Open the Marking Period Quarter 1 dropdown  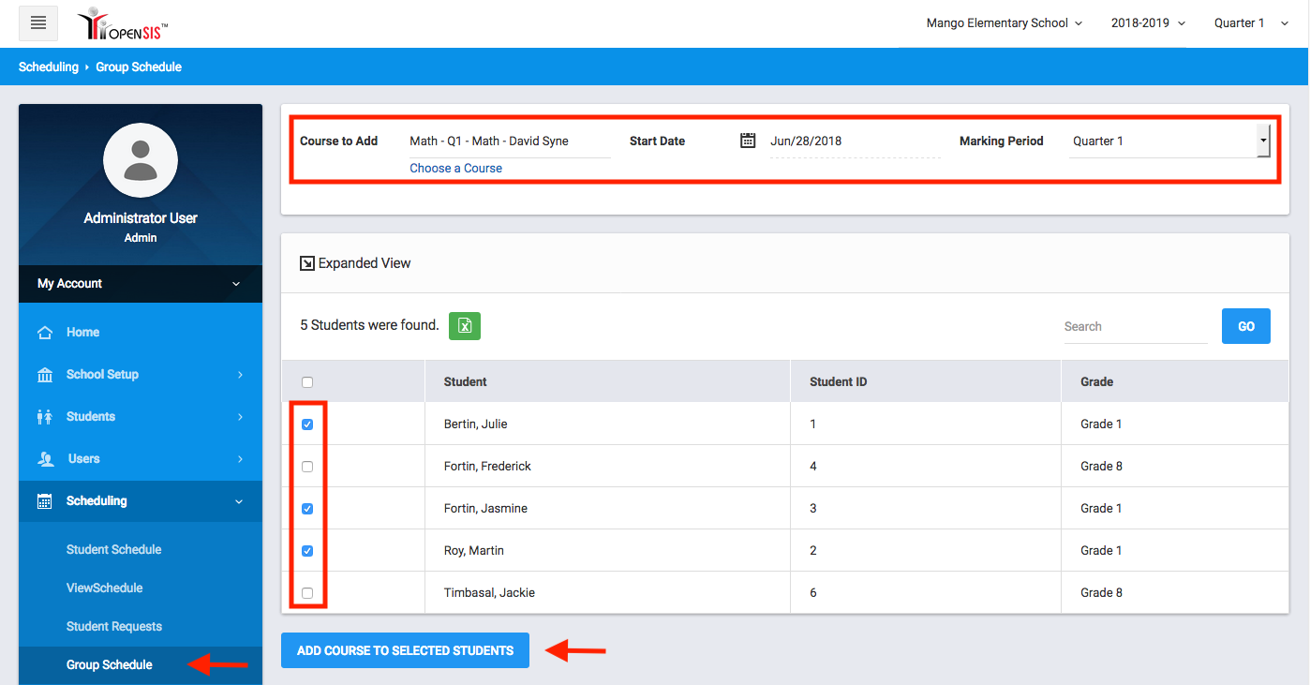pyautogui.click(x=1169, y=141)
